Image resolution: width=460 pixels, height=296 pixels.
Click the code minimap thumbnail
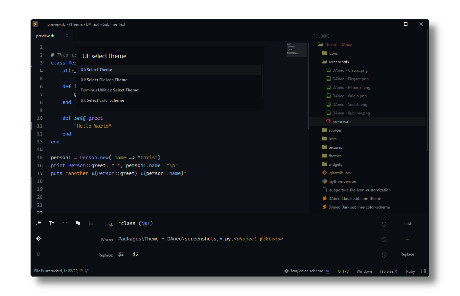click(296, 50)
